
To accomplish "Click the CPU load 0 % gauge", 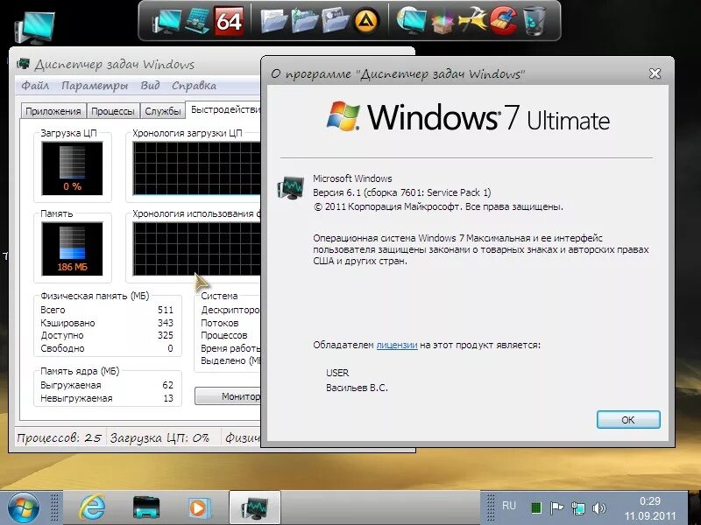I will click(x=72, y=168).
